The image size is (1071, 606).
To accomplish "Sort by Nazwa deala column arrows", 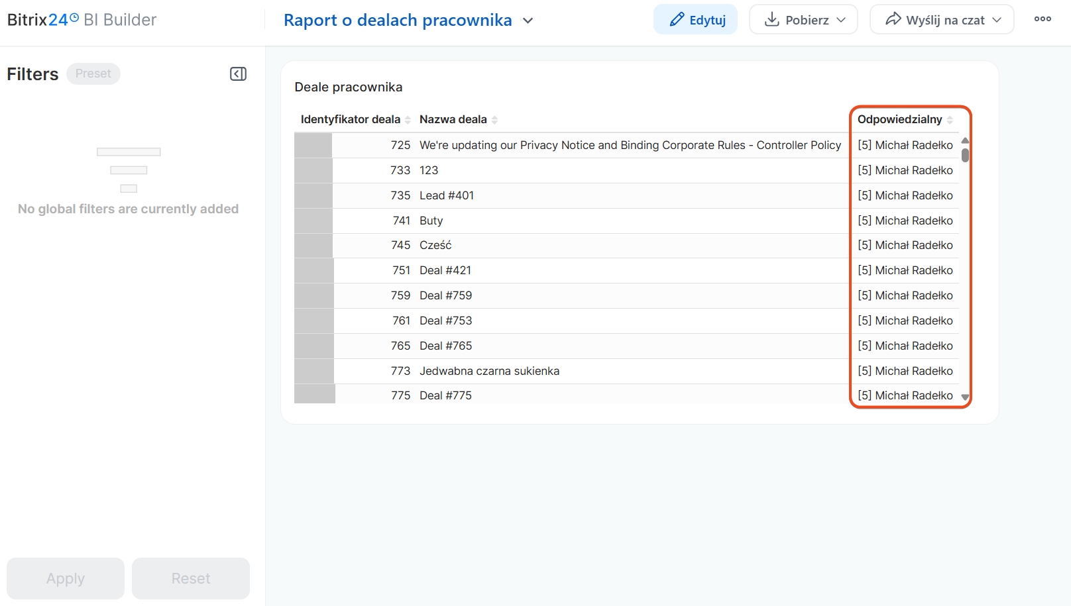I will tap(494, 120).
